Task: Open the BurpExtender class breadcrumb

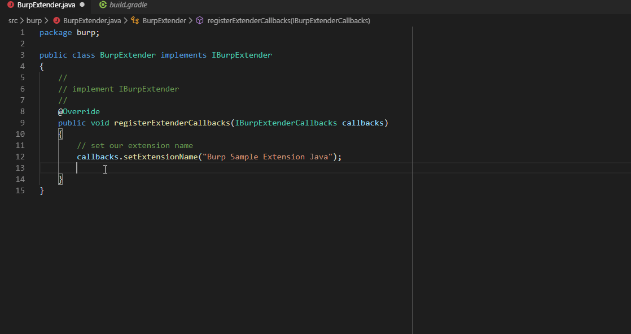Action: click(164, 20)
